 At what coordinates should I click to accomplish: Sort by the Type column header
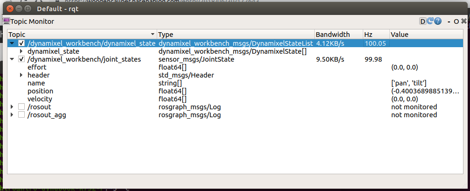[235, 35]
